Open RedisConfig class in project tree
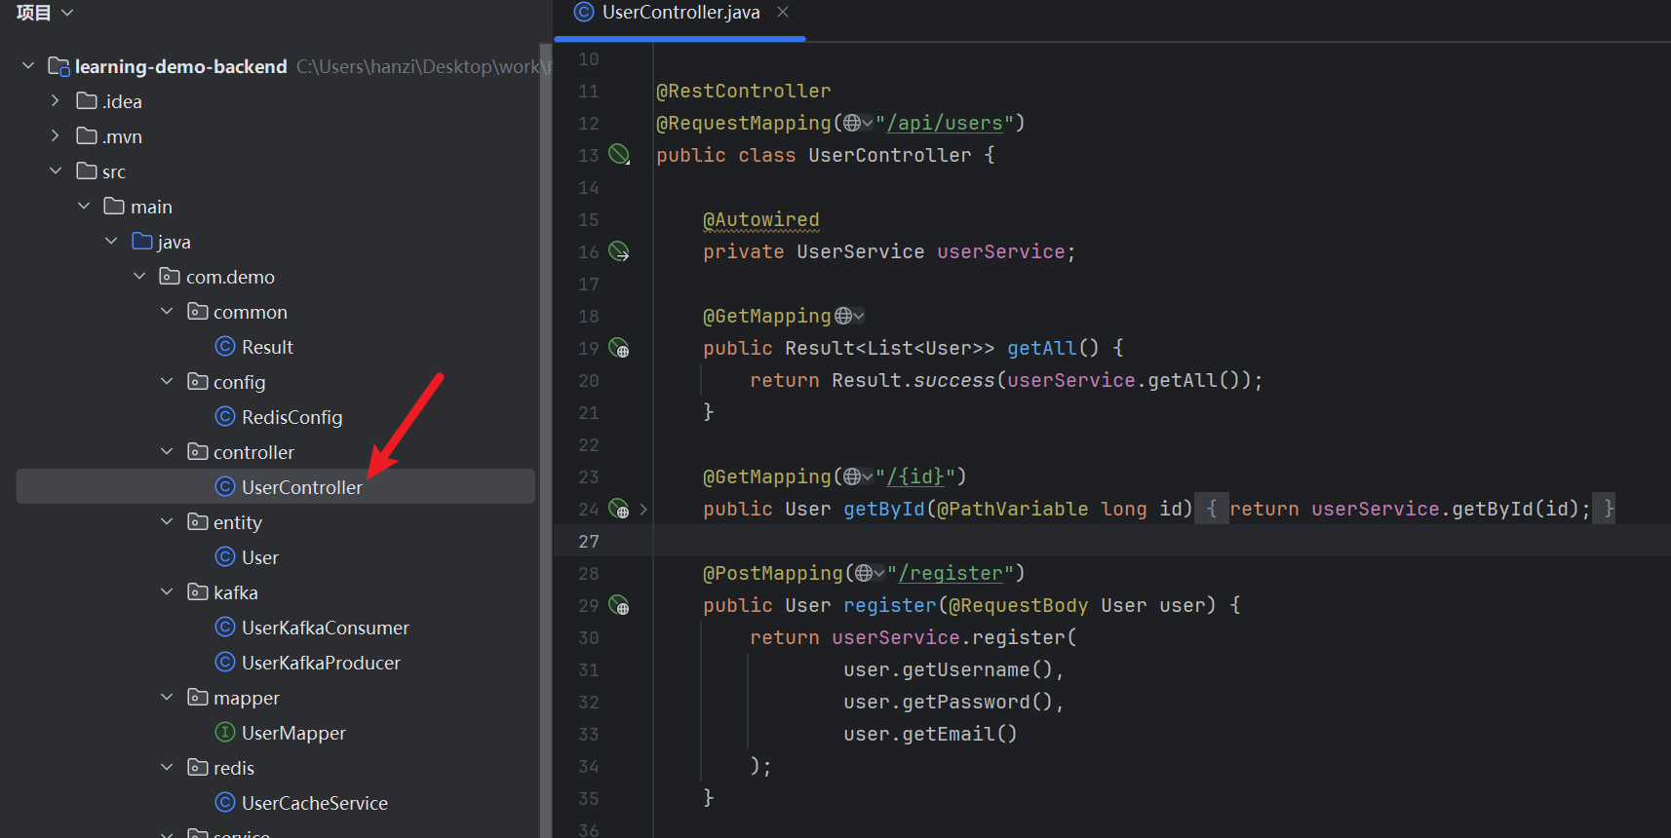1671x838 pixels. [291, 417]
